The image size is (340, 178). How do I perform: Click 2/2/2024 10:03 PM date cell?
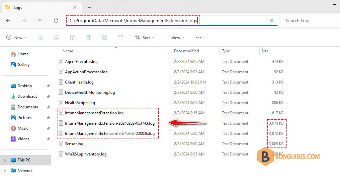(190, 82)
